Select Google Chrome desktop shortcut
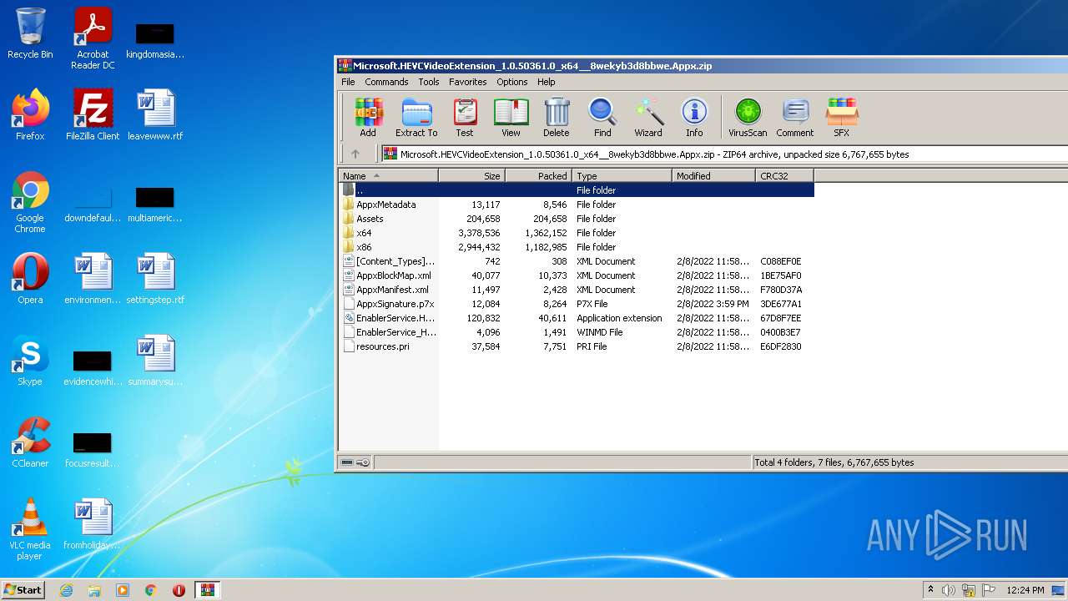Viewport: 1068px width, 601px height. coord(30,202)
